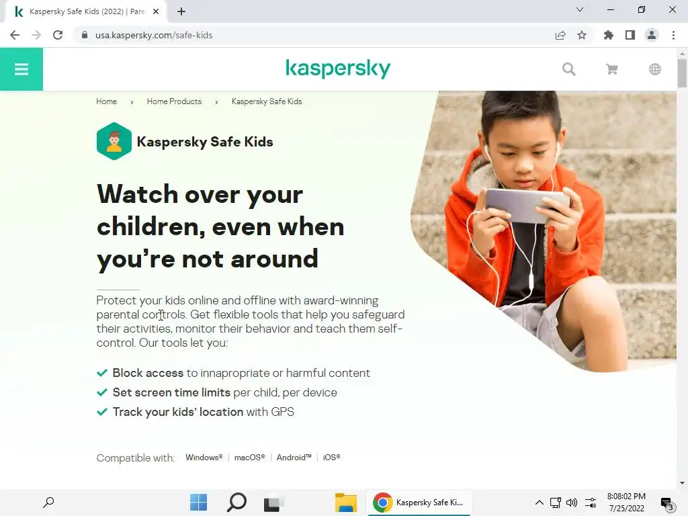Open Chrome three-dot menu

click(673, 35)
